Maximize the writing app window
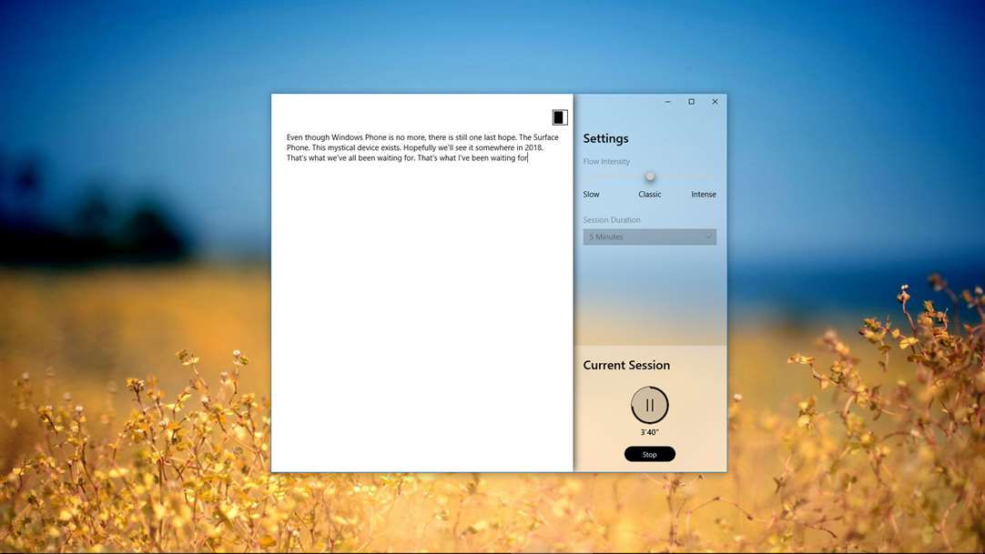This screenshot has height=554, width=985. 691,102
